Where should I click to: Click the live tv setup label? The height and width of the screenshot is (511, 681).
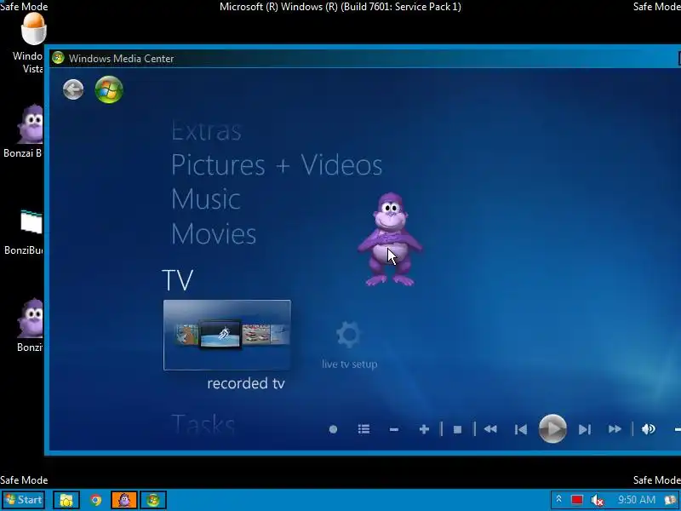point(350,365)
